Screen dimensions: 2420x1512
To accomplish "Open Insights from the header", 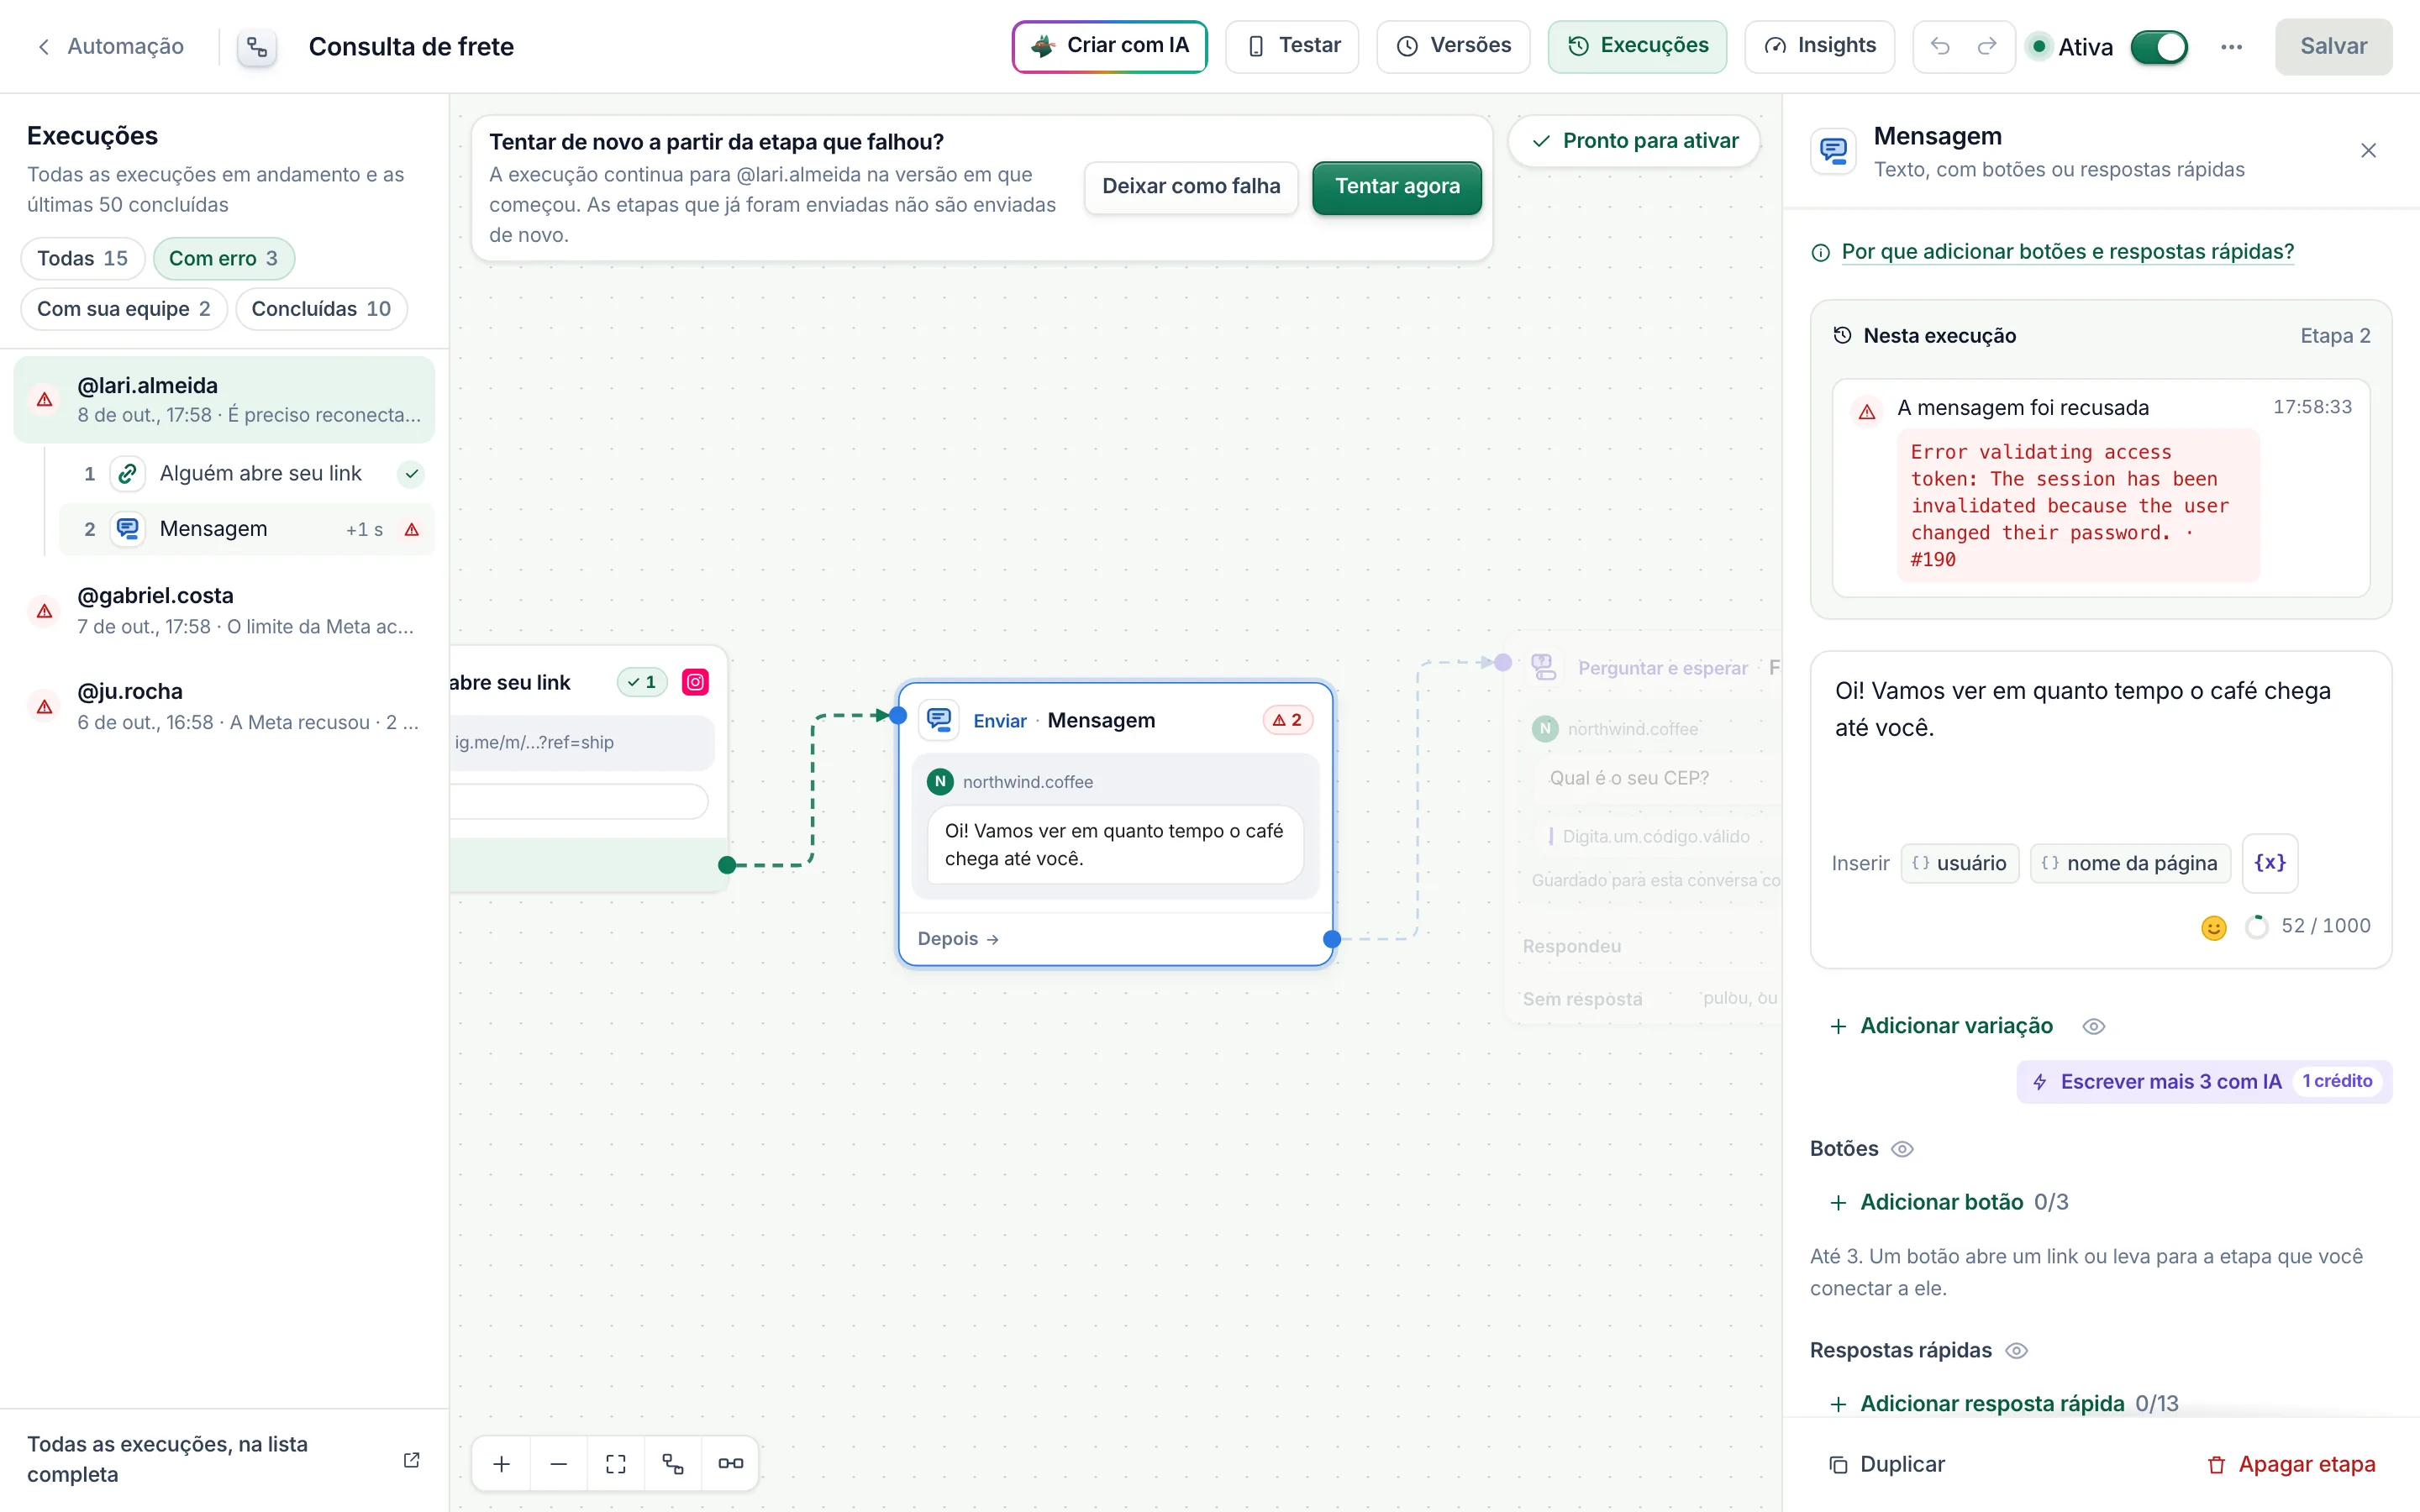I will coord(1819,46).
